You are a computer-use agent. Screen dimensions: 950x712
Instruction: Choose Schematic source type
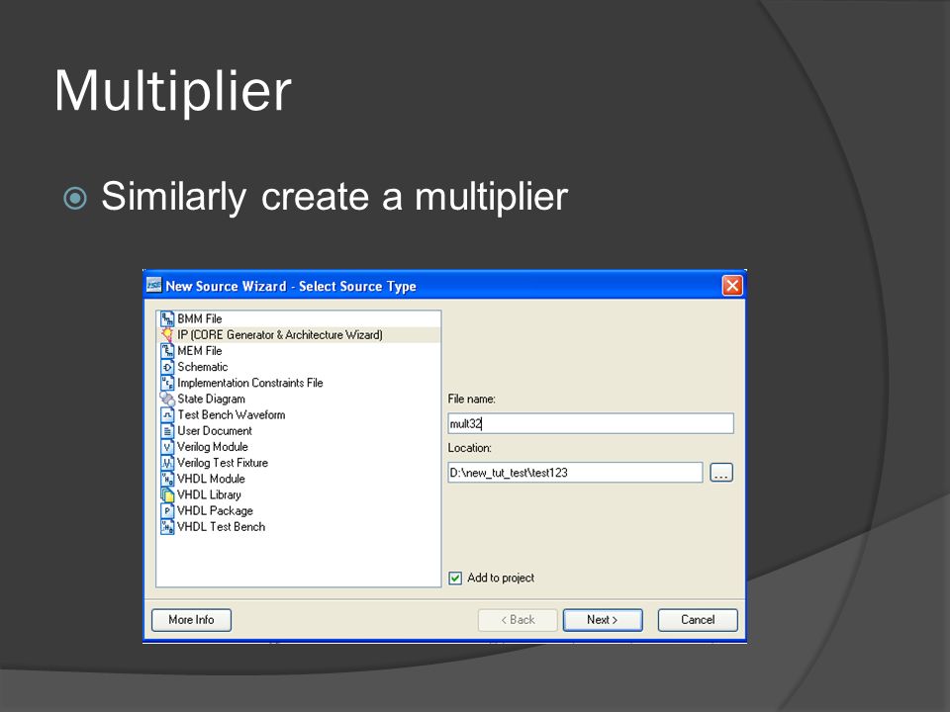click(x=202, y=367)
